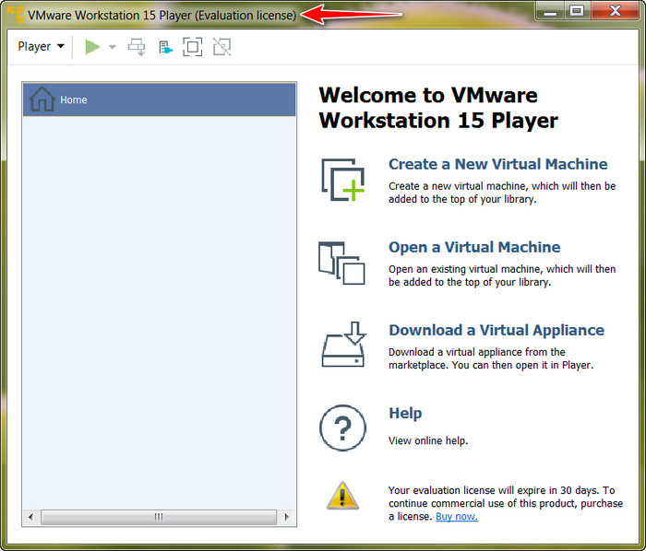Viewport: 646px width, 551px height.
Task: Click the Buy now link
Action: [457, 517]
